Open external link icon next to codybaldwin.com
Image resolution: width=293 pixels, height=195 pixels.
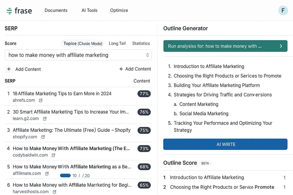pos(54,155)
